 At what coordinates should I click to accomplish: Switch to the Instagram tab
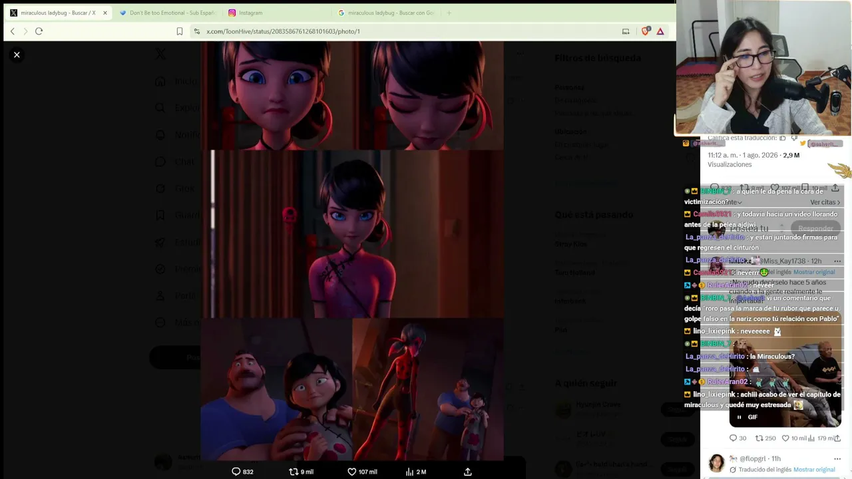tap(276, 13)
